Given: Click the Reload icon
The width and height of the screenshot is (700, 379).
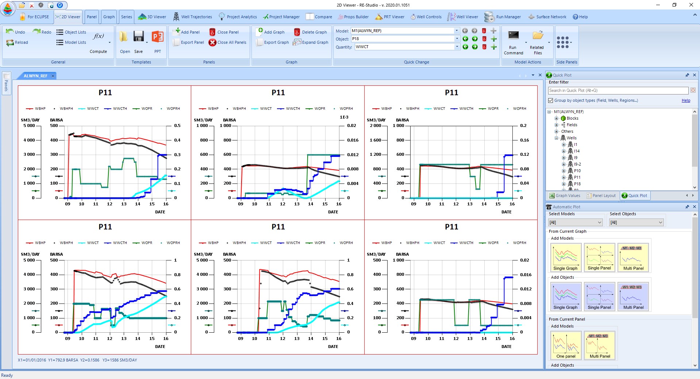Looking at the screenshot, I should click(10, 42).
